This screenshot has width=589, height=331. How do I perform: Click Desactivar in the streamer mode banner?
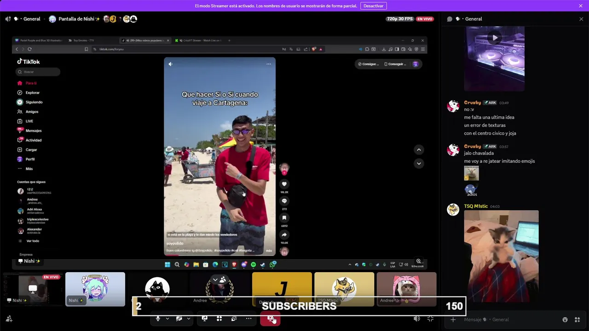tap(373, 6)
